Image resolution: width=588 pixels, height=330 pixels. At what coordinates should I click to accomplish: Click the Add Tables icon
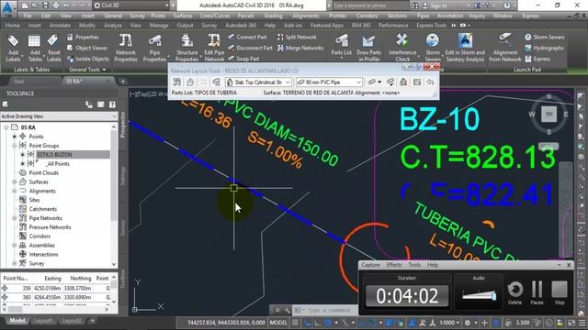34,41
